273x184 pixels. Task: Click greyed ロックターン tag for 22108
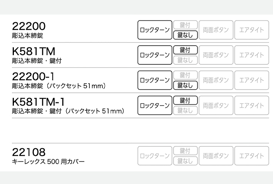click(155, 156)
